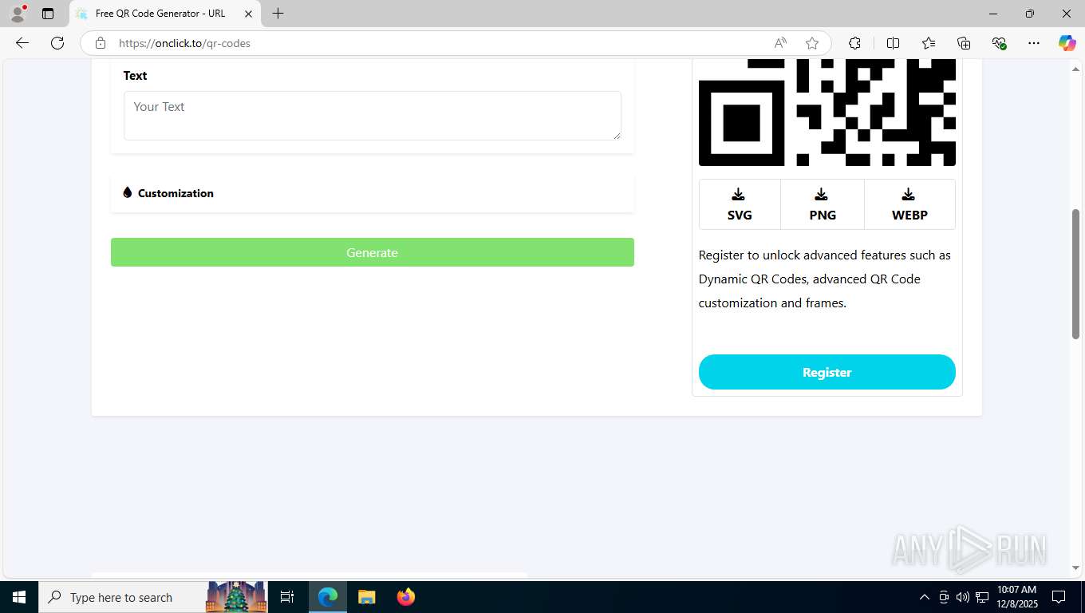The image size is (1085, 613).
Task: Download the QR code as PNG
Action: coord(823,205)
